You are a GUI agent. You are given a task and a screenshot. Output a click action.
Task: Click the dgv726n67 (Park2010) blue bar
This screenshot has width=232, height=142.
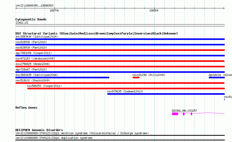[x=120, y=72]
